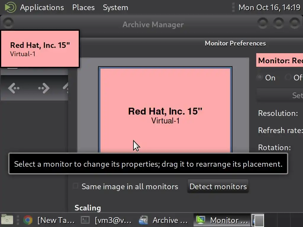The height and width of the screenshot is (227, 303).
Task: Switch to Archive Manager taskbar entry
Action: 163,220
